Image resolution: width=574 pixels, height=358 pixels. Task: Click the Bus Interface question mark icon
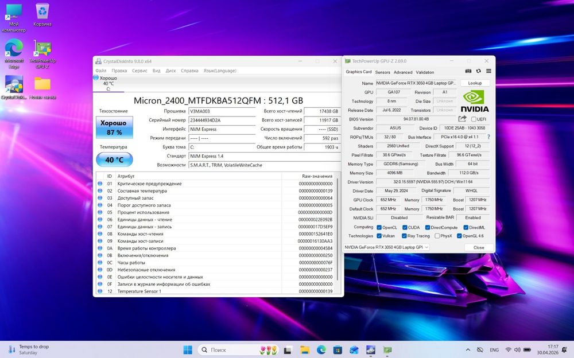[x=488, y=137]
